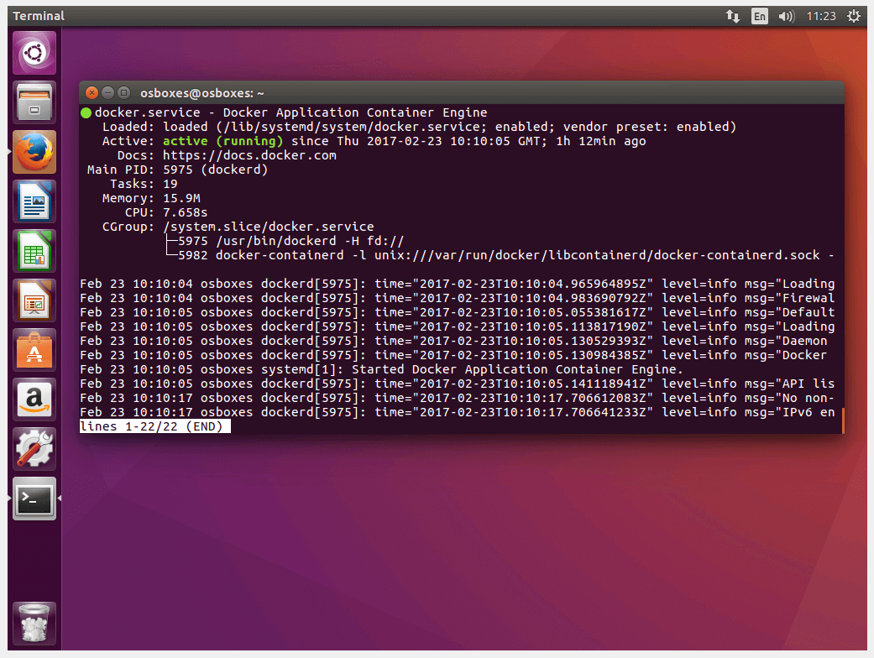
Task: Open the session power gear menu
Action: point(853,16)
